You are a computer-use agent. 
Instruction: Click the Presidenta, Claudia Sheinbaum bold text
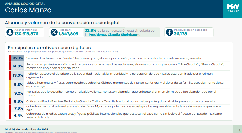coord(114,35)
